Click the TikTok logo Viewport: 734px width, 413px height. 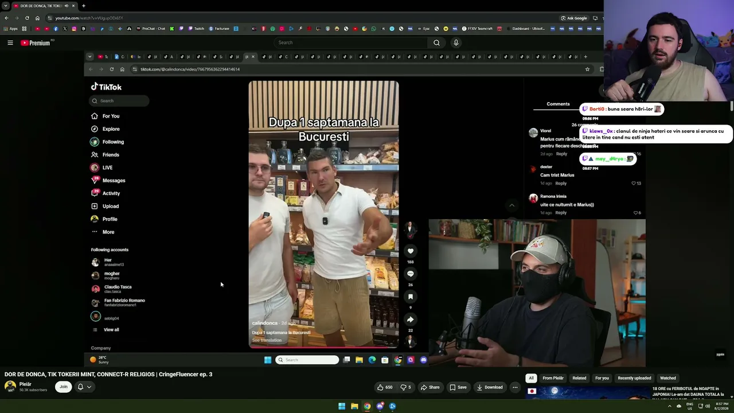point(106,87)
